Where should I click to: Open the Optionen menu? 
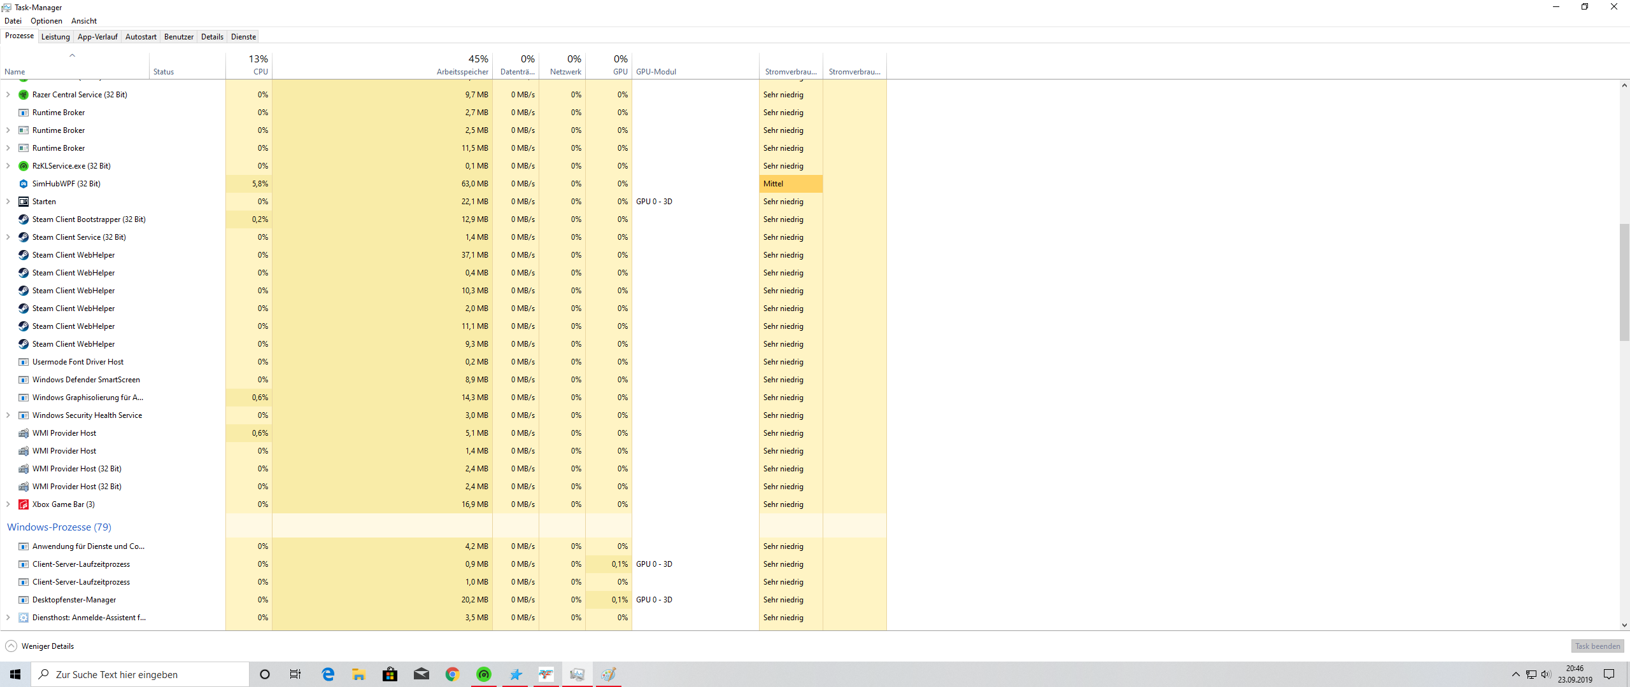pyautogui.click(x=46, y=21)
